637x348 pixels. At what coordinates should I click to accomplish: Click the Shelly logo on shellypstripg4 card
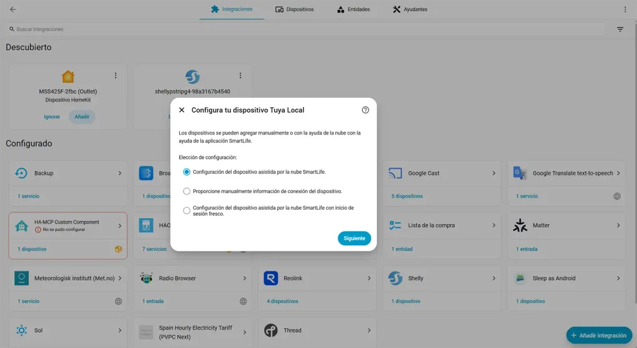[x=193, y=77]
